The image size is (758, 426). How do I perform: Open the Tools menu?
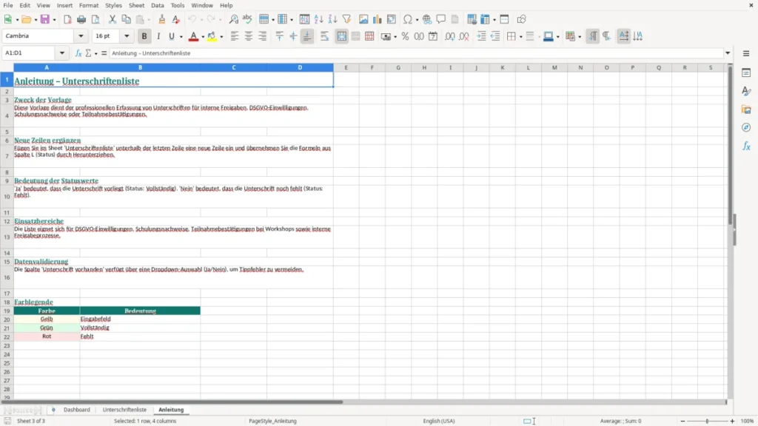(178, 5)
